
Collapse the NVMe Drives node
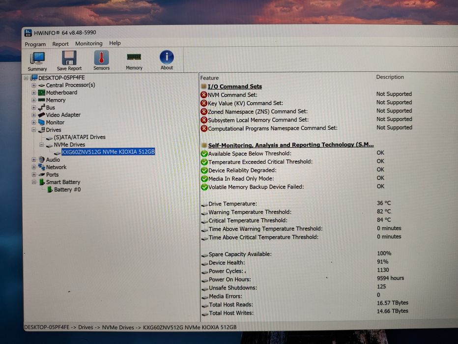[41, 145]
